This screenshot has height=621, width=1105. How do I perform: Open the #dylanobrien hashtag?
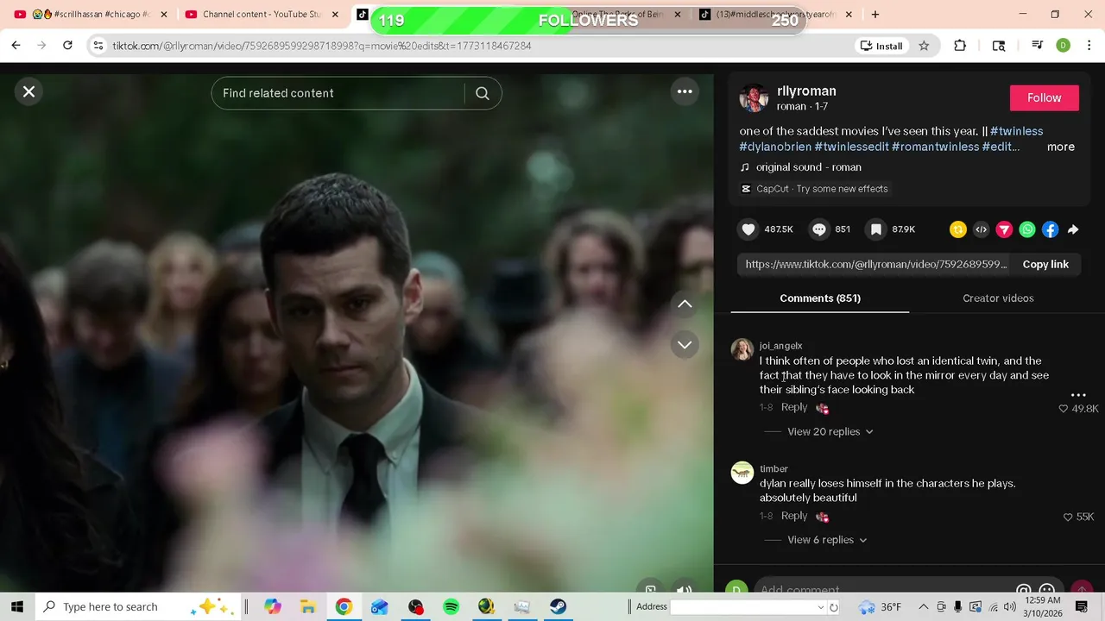[x=775, y=147]
